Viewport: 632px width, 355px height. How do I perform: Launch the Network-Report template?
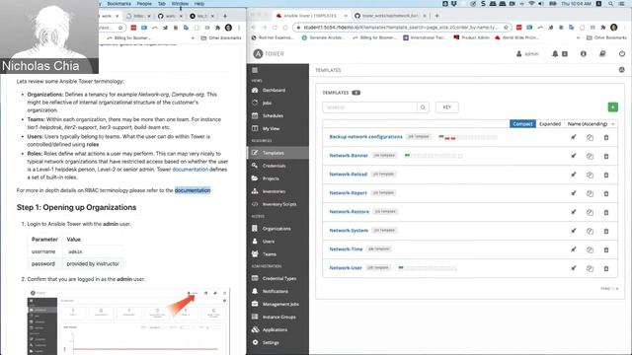573,193
